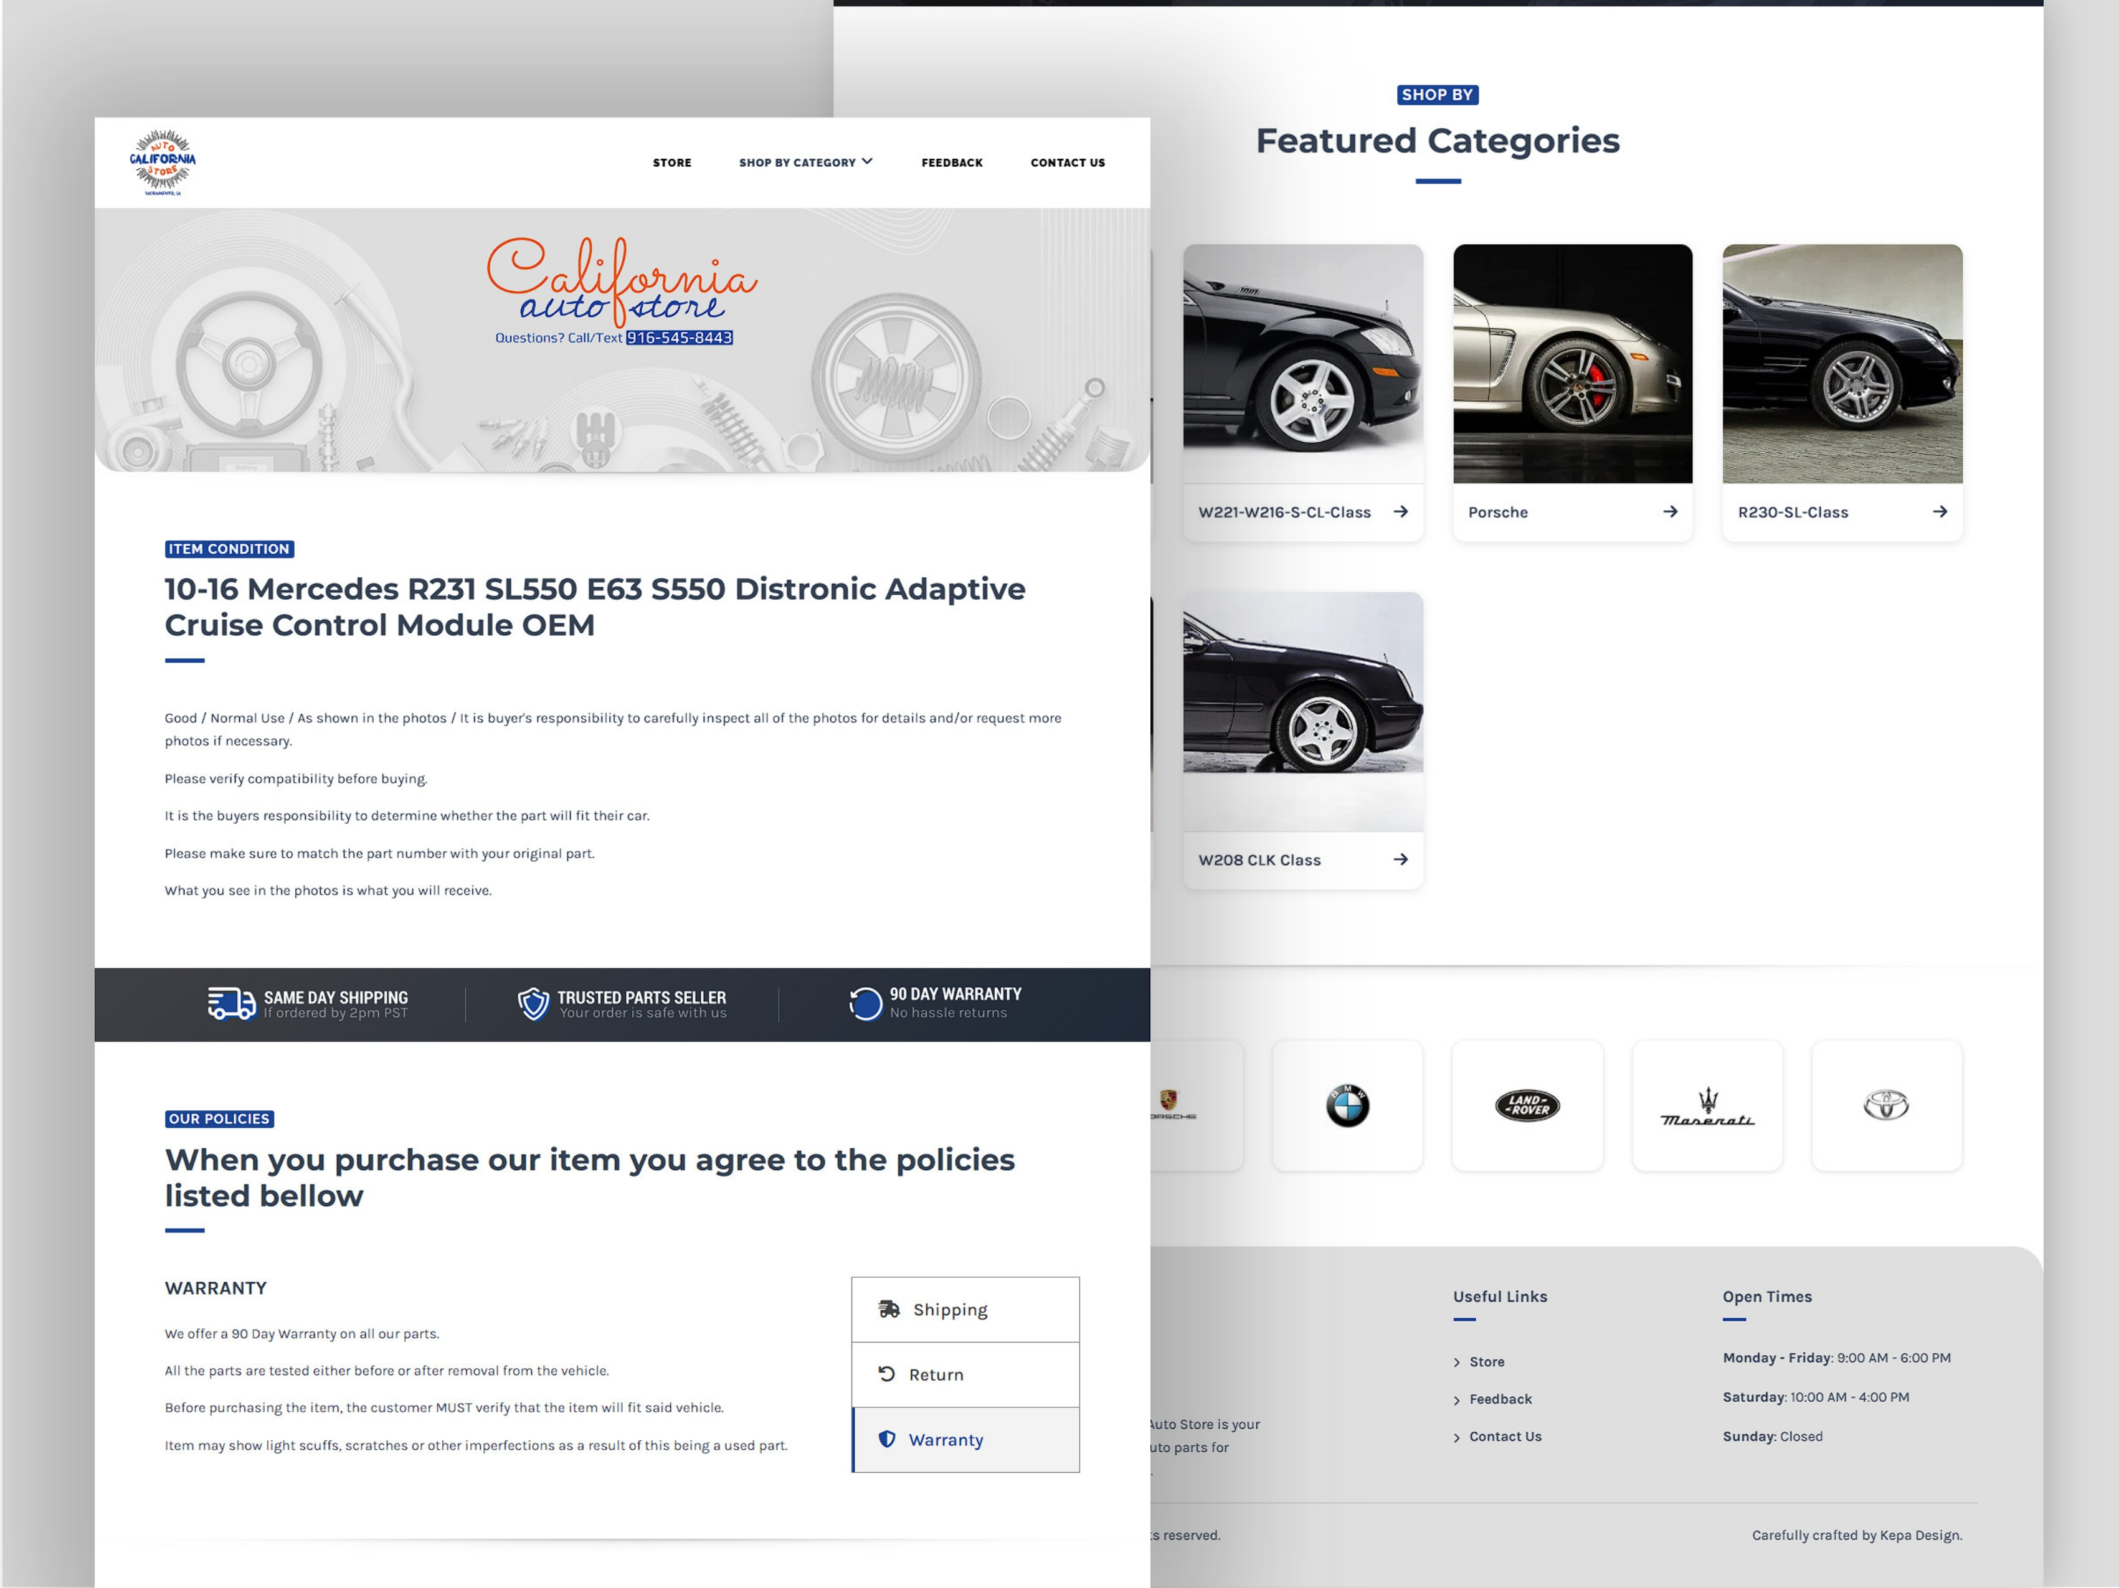Click the Monday - Friday hours line
Screen dimensions: 2119x1588
1836,1358
